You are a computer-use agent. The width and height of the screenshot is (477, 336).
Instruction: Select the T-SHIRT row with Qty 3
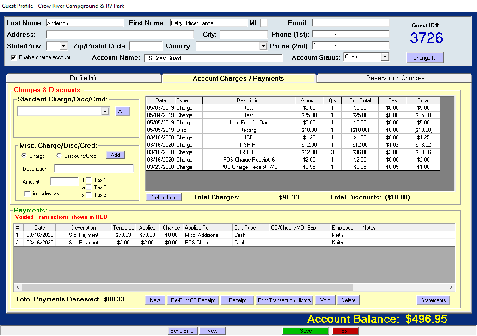click(293, 152)
